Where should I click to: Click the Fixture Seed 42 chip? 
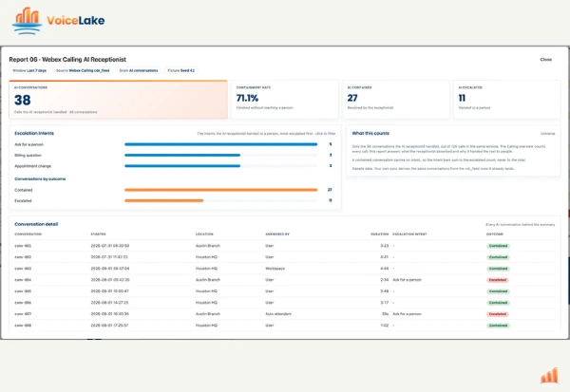pyautogui.click(x=180, y=70)
